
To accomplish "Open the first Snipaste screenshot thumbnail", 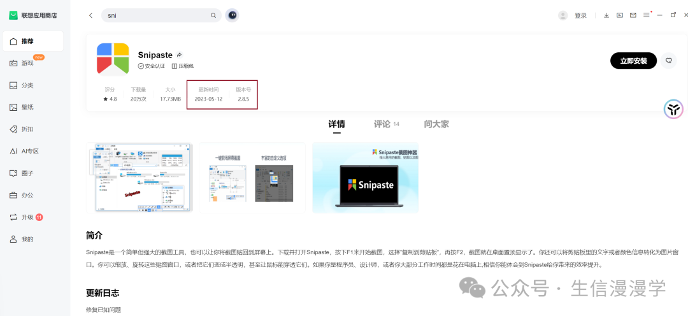I will (139, 177).
